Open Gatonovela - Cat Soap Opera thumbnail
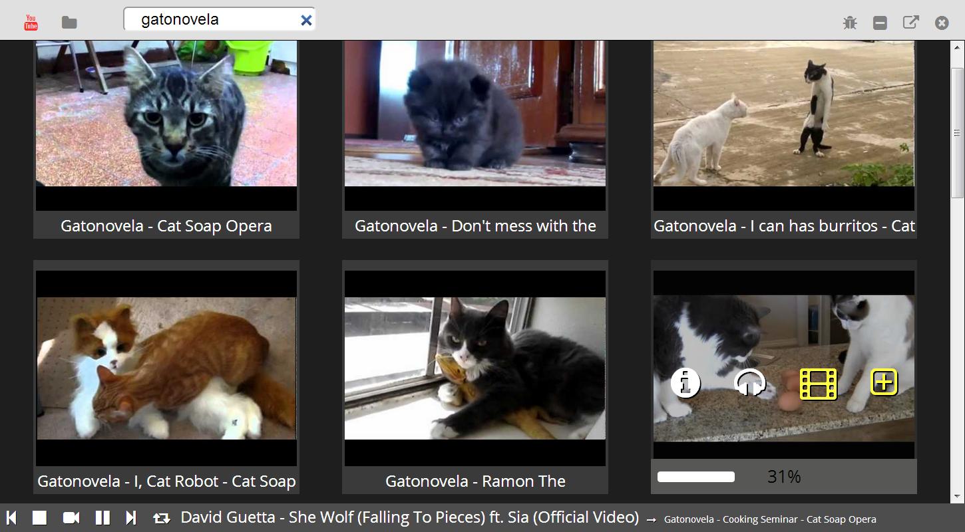Viewport: 965px width, 532px height. [x=166, y=125]
